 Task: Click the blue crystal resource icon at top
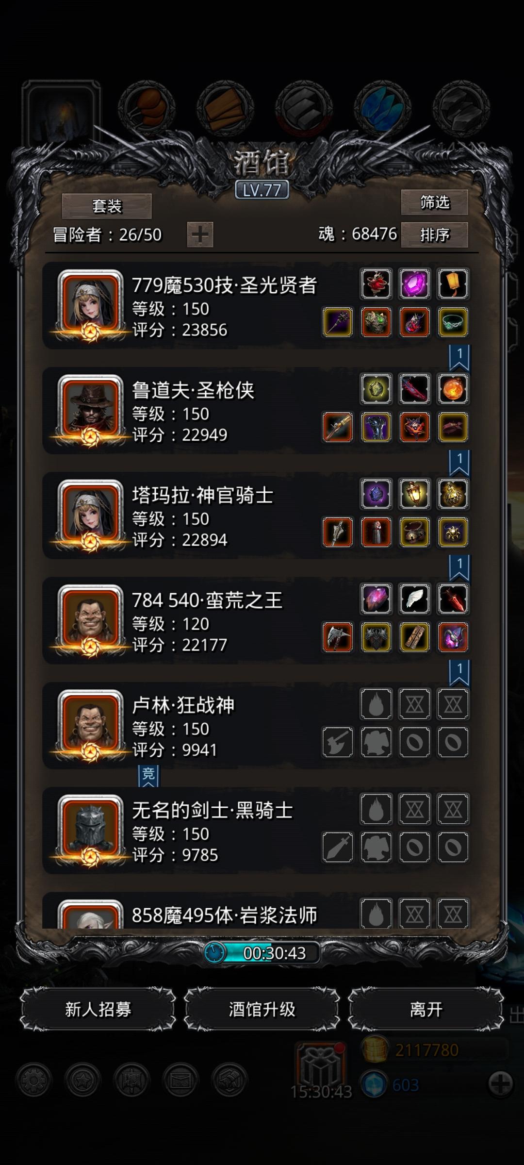pyautogui.click(x=382, y=109)
